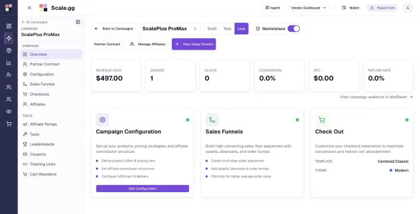
Task: Click Manage Affiliates button
Action: point(148,44)
